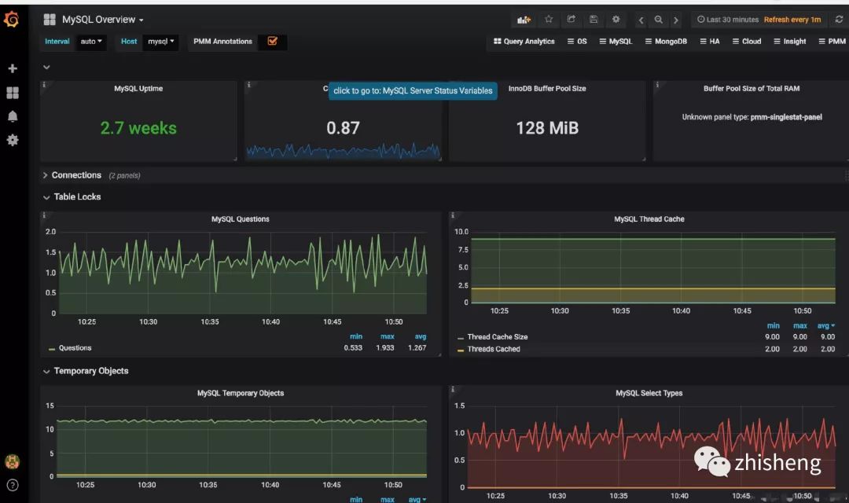This screenshot has height=503, width=849.
Task: Open the user avatar profile
Action: (13, 461)
